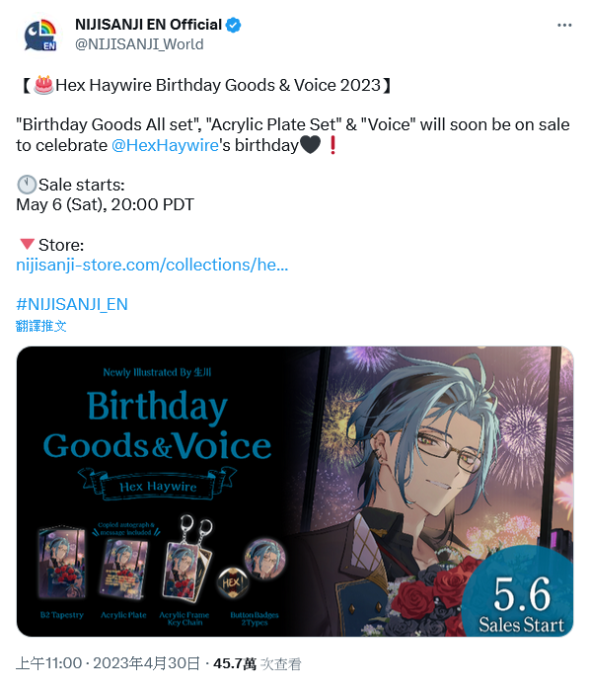Open the three-dot more options menu

click(564, 26)
